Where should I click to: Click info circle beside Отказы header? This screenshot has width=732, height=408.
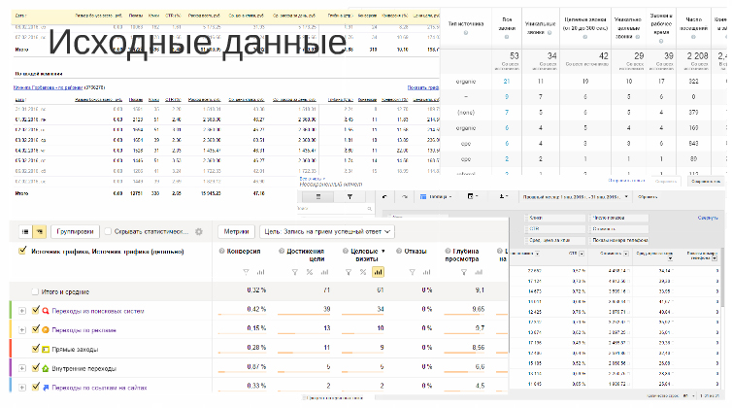(399, 251)
